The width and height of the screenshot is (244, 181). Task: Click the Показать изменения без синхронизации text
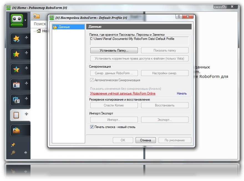click(125, 89)
